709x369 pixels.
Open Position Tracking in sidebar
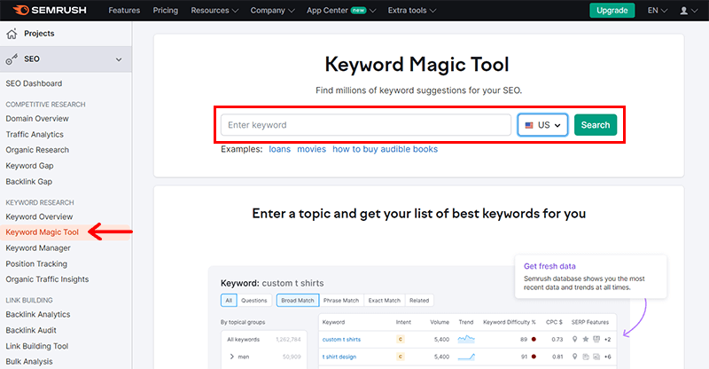pyautogui.click(x=36, y=264)
